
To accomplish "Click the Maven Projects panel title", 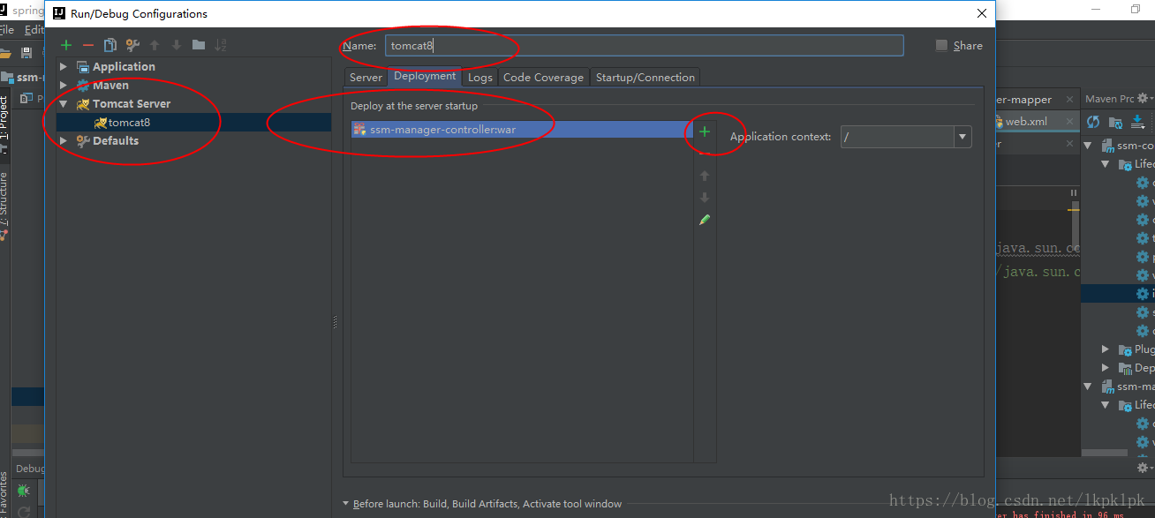I will coord(1110,99).
